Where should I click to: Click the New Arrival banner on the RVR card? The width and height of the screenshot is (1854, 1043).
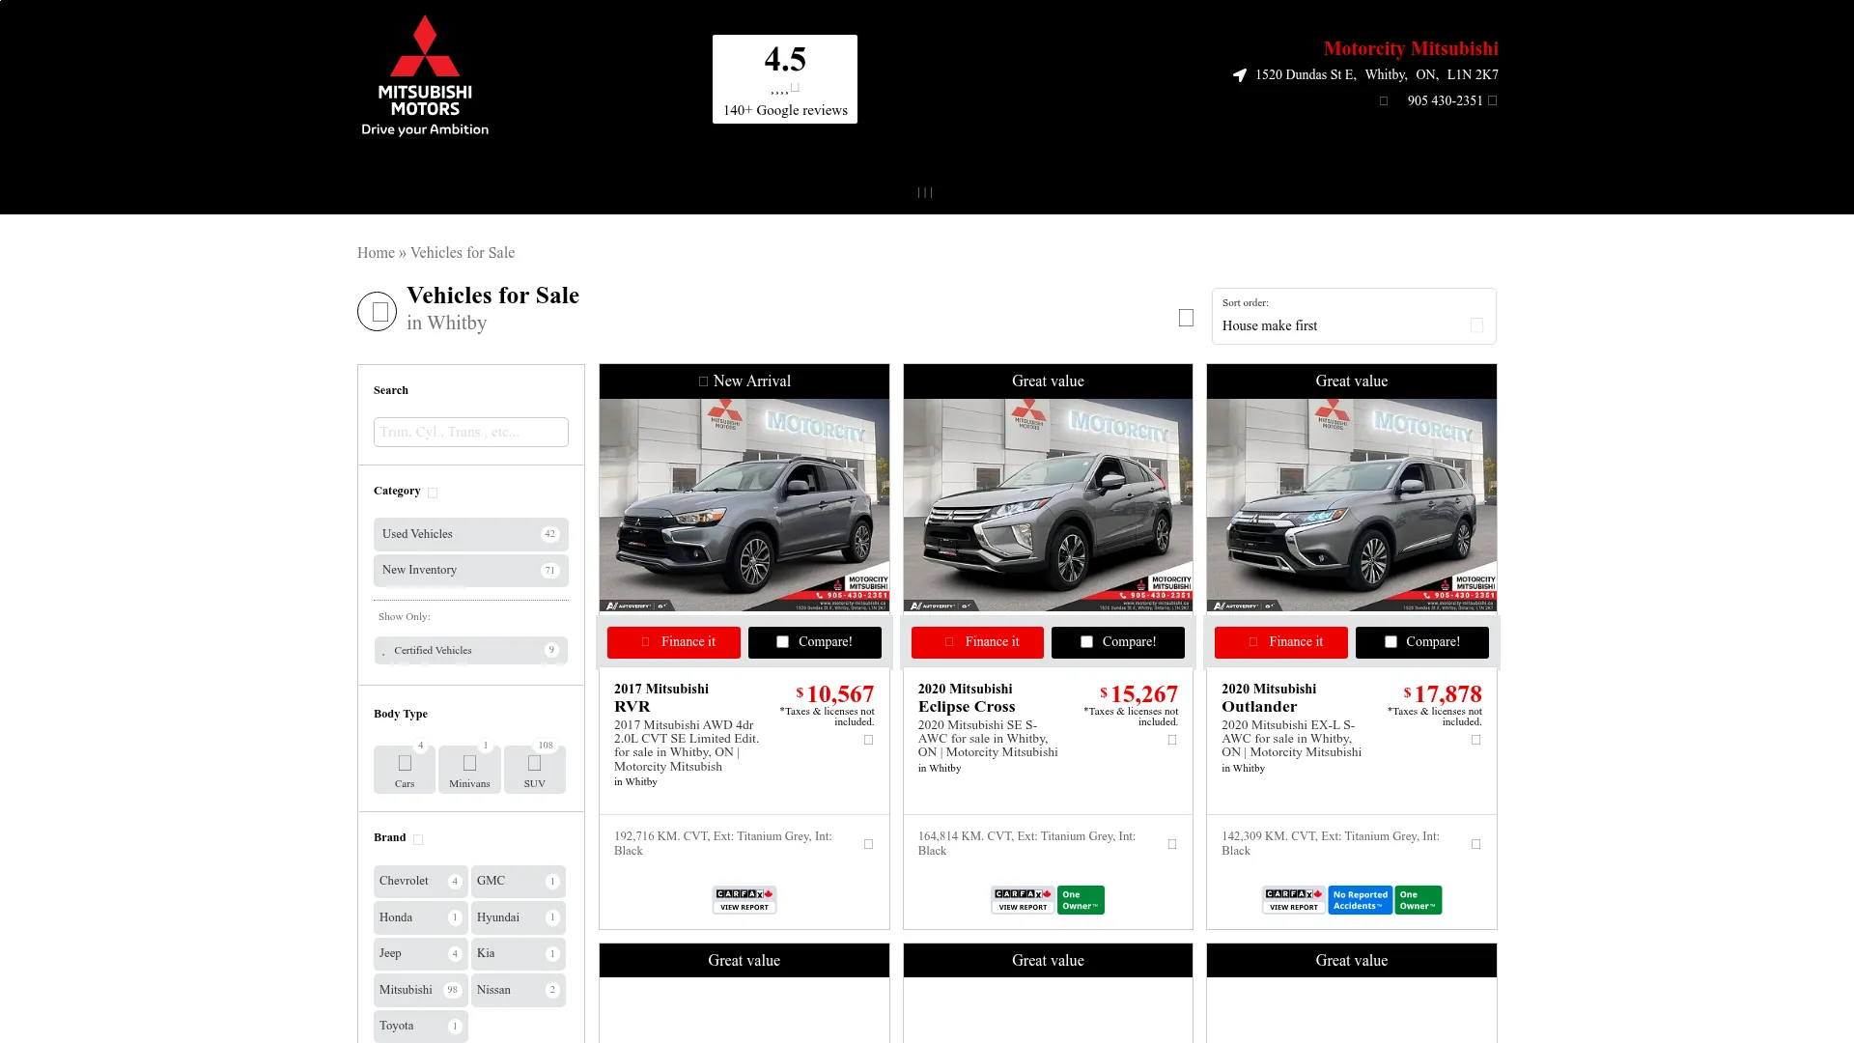(x=744, y=381)
